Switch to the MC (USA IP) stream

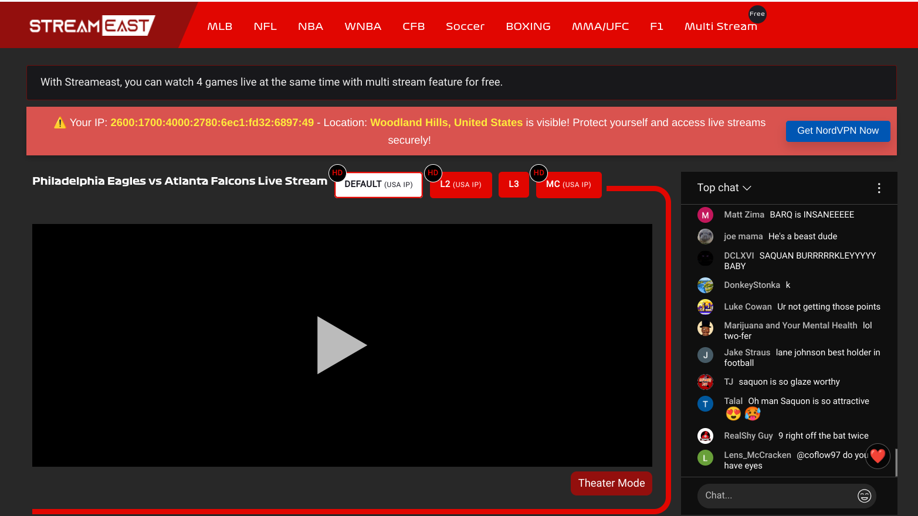[x=568, y=185]
